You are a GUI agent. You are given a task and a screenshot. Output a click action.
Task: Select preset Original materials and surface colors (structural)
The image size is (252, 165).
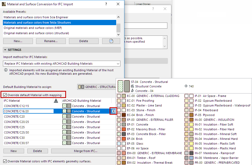coord(59,33)
